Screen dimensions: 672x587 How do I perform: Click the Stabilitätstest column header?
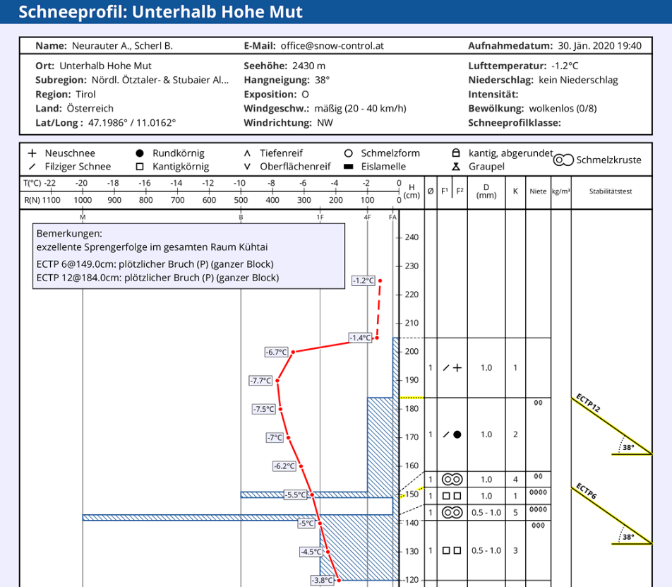pyautogui.click(x=611, y=191)
